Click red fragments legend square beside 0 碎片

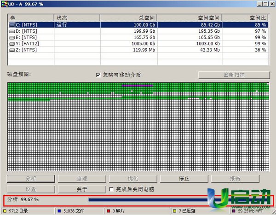point(109,211)
